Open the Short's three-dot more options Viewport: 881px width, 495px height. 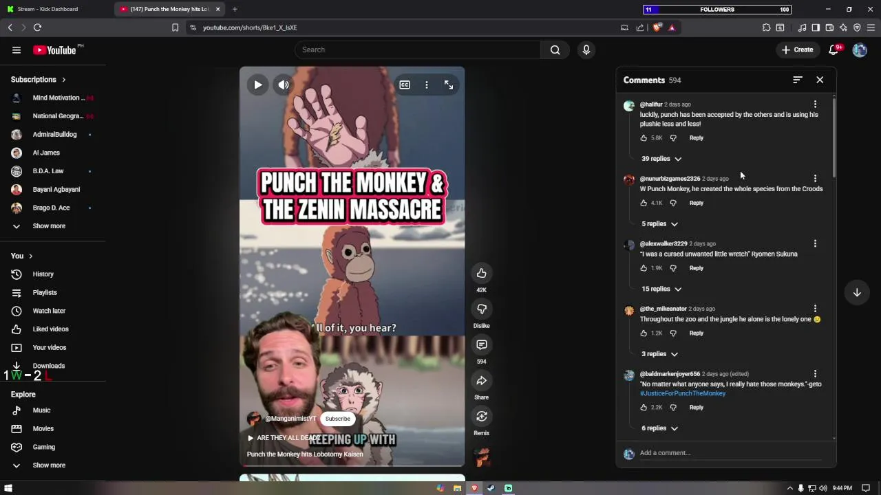point(427,85)
